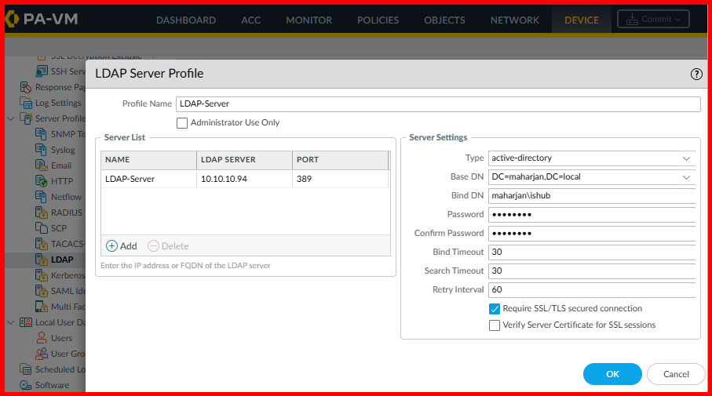Select the LDAP-Server row in server list
The height and width of the screenshot is (396, 712).
148,179
